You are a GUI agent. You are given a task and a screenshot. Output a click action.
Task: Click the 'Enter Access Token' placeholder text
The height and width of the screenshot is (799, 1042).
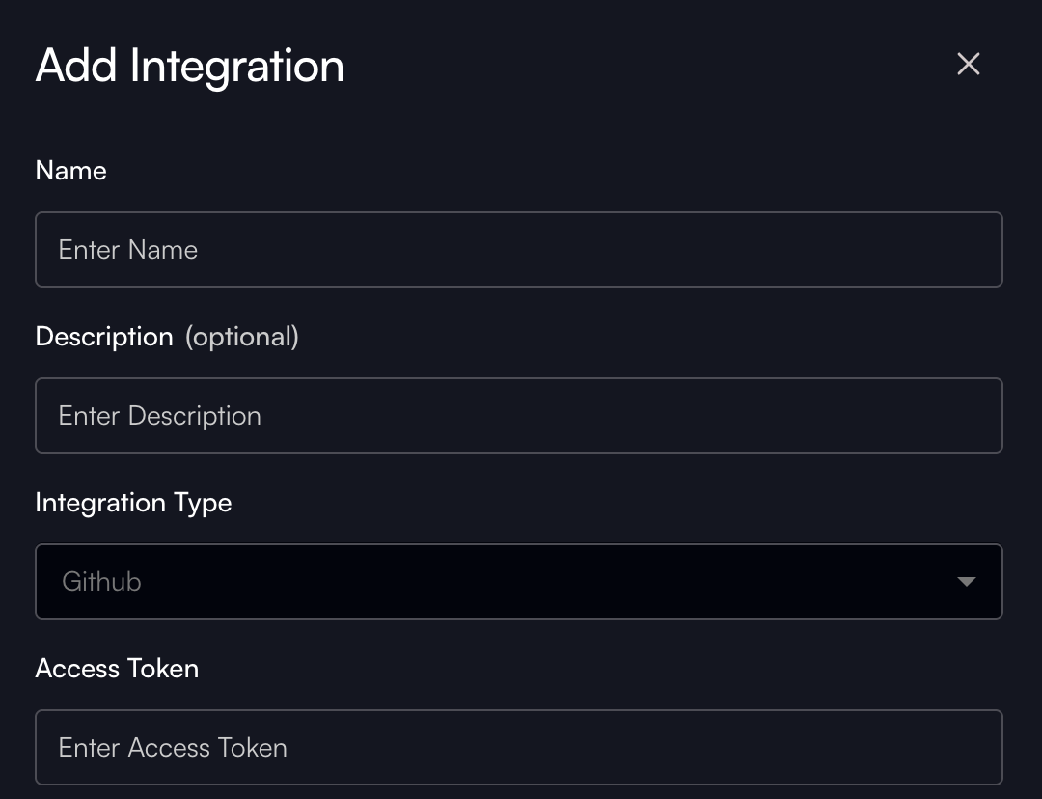coord(173,748)
